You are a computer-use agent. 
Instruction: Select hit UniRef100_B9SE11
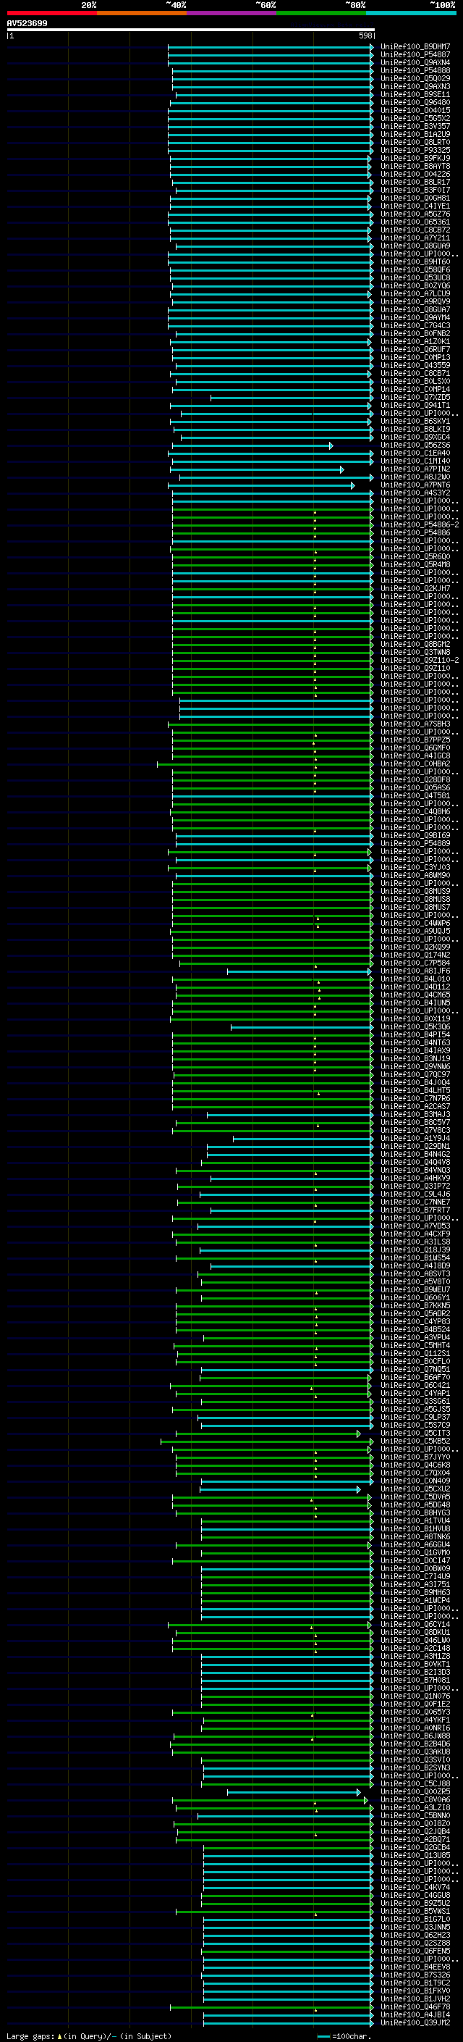click(415, 94)
